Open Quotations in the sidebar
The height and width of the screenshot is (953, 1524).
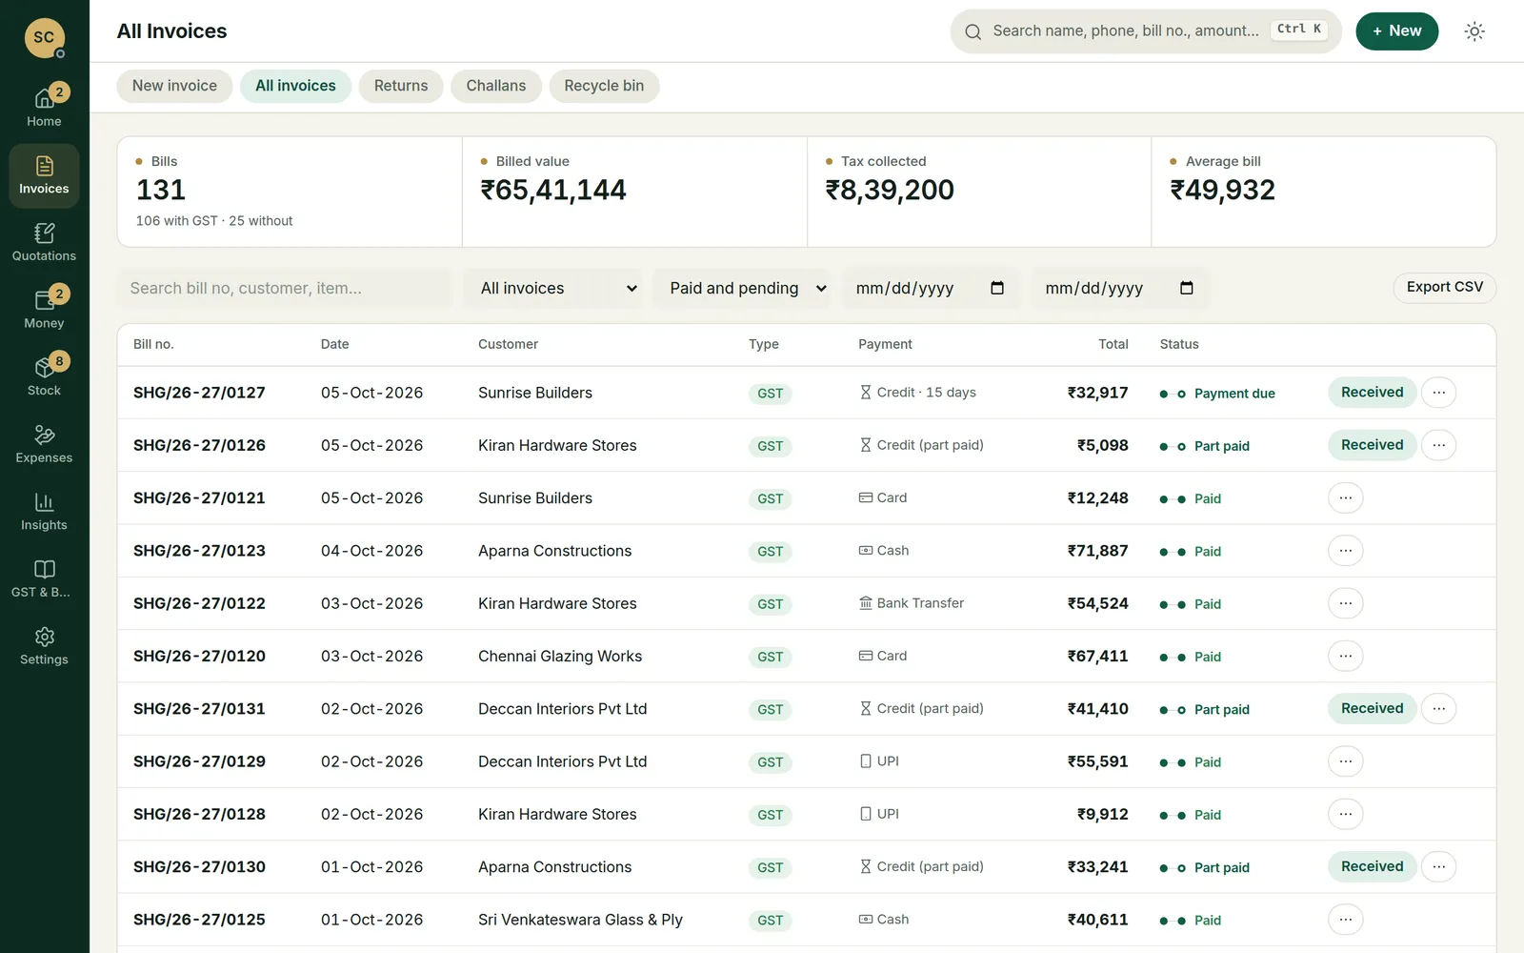click(44, 243)
